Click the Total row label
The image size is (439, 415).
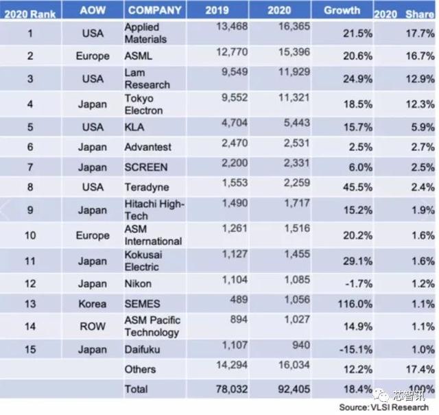tap(135, 389)
